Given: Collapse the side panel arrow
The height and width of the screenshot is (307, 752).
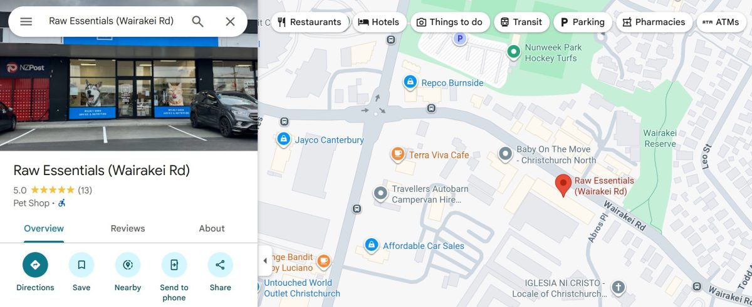Looking at the screenshot, I should click(265, 261).
